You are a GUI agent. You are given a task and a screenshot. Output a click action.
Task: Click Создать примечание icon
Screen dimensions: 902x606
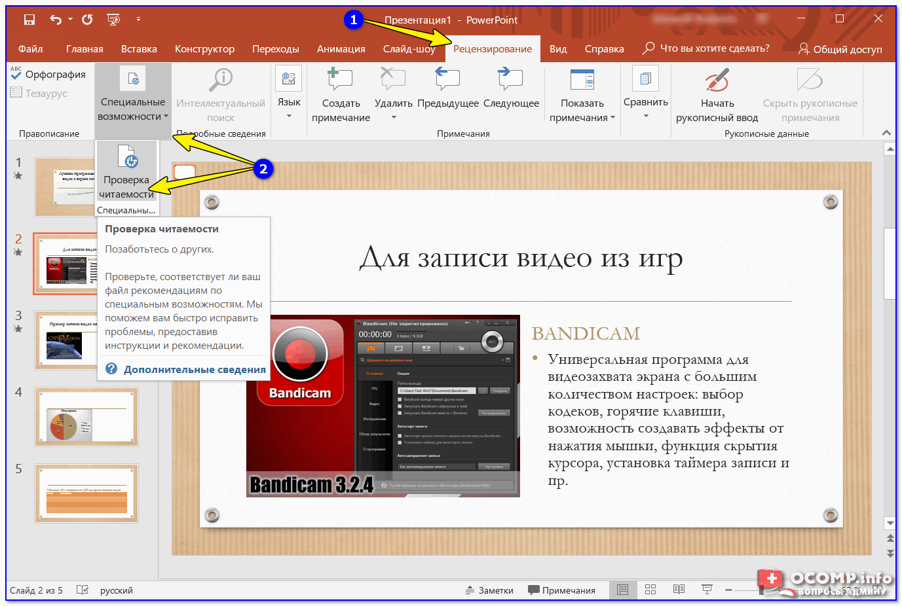340,79
